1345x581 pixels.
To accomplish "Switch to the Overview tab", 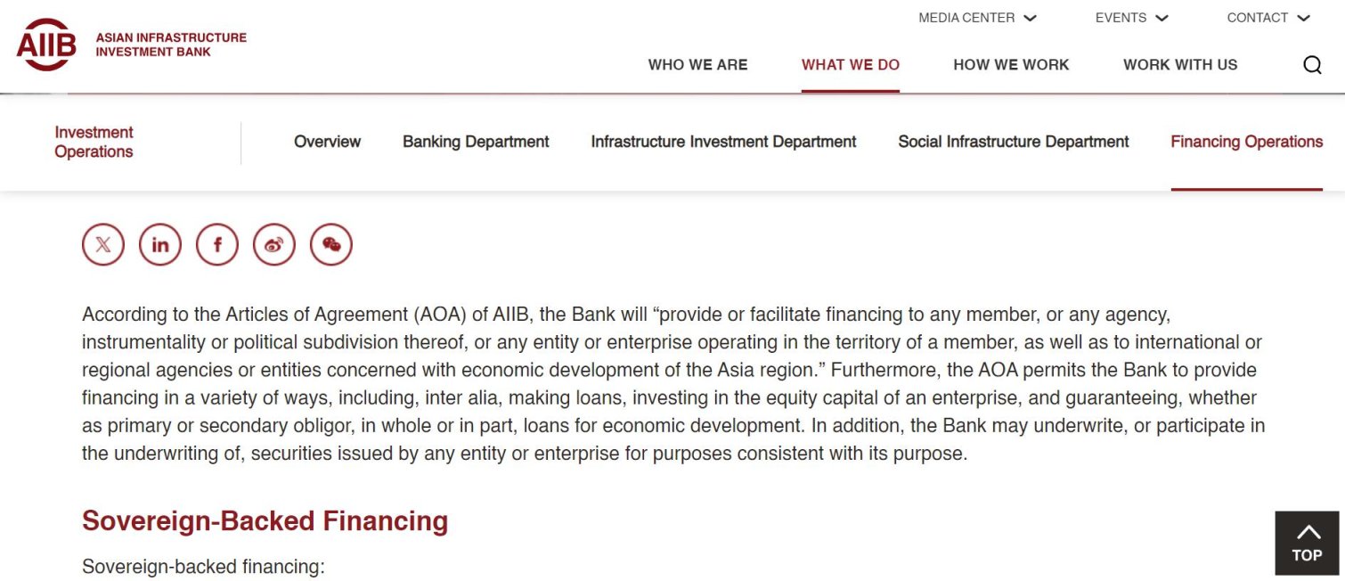I will click(x=327, y=142).
